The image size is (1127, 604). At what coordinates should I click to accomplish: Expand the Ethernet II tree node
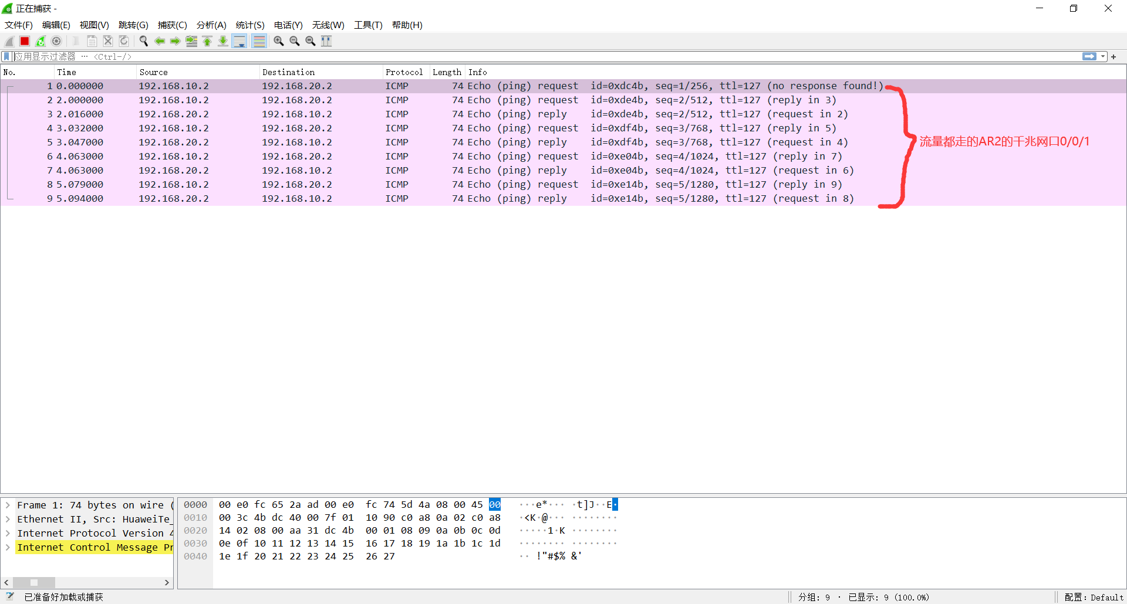coord(8,519)
